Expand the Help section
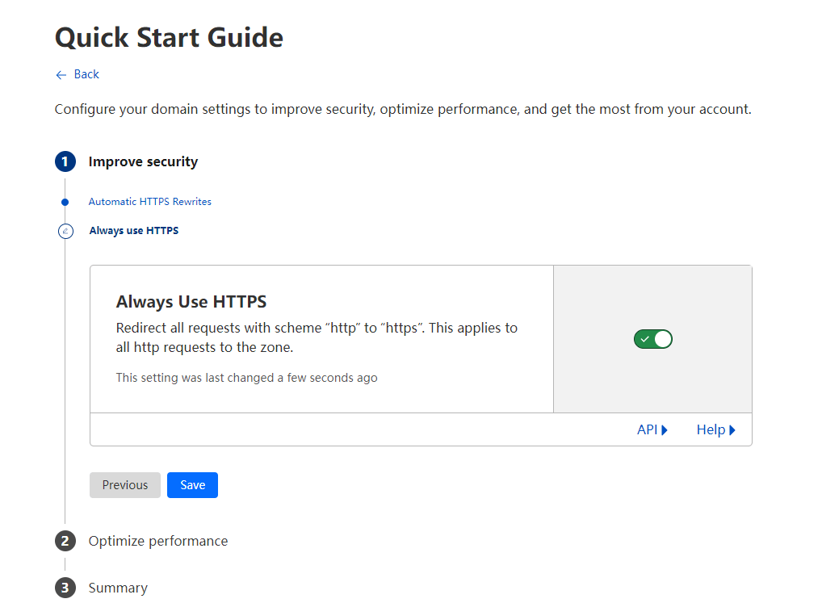The width and height of the screenshot is (822, 603). click(x=711, y=429)
